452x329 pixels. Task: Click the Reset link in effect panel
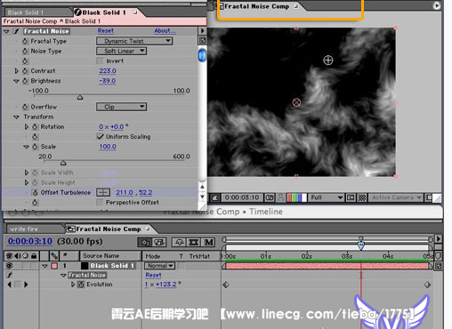106,31
